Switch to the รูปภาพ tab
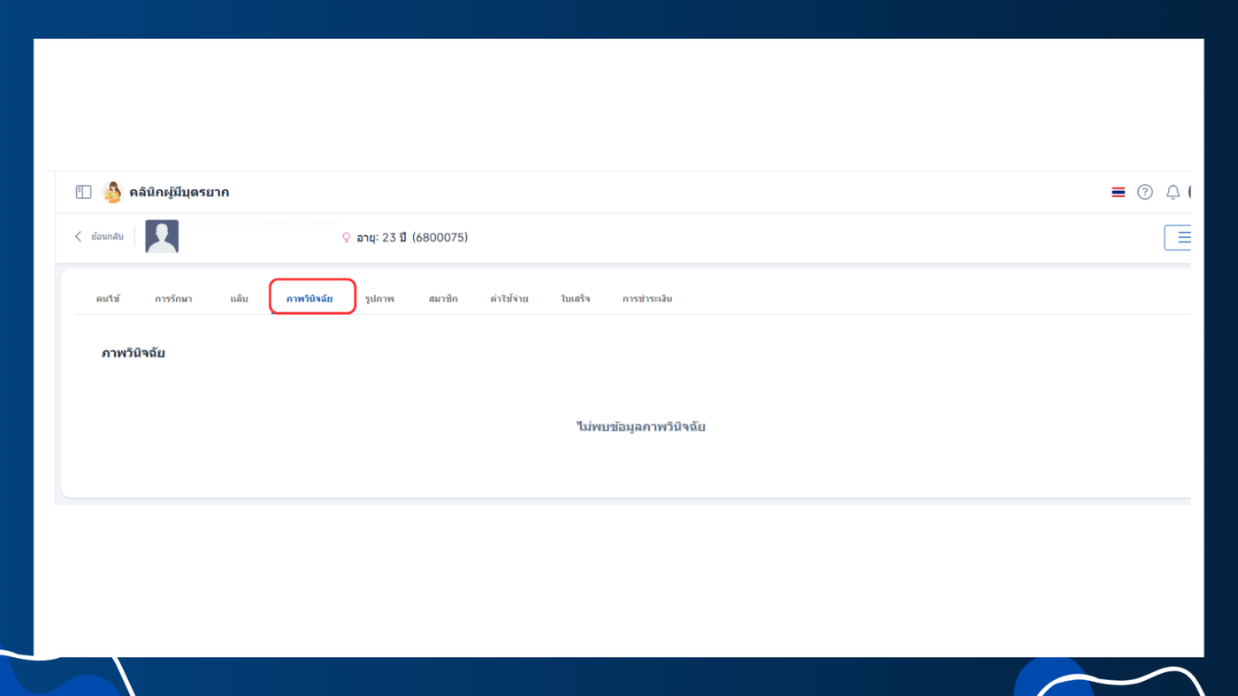 point(379,299)
